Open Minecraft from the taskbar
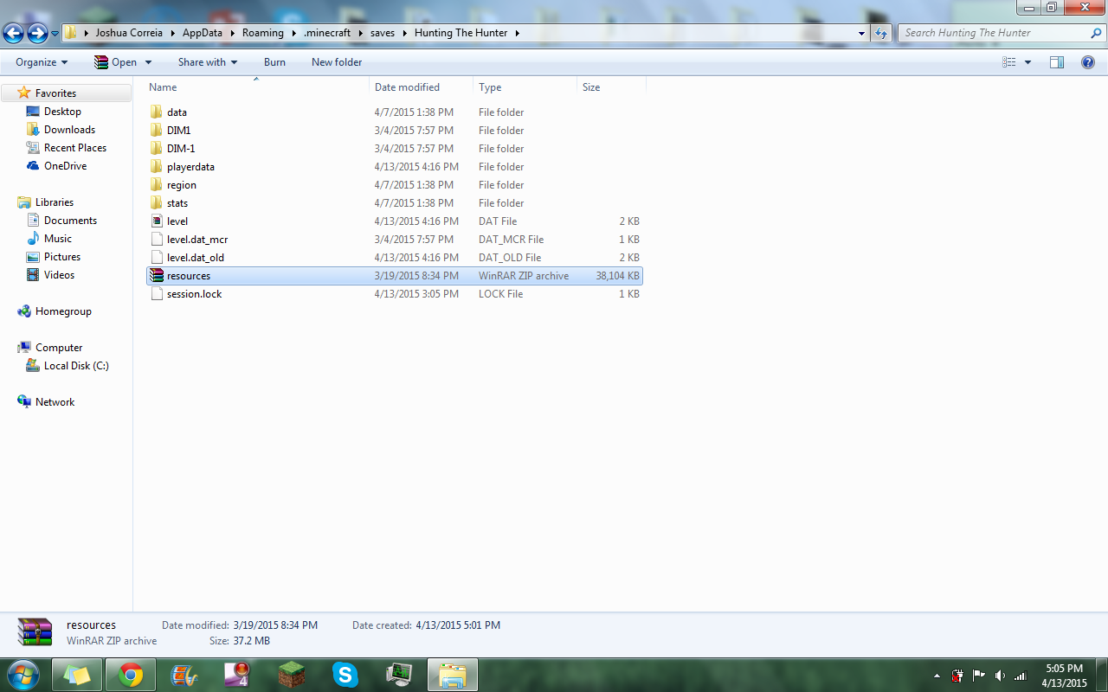The height and width of the screenshot is (692, 1108). 292,675
